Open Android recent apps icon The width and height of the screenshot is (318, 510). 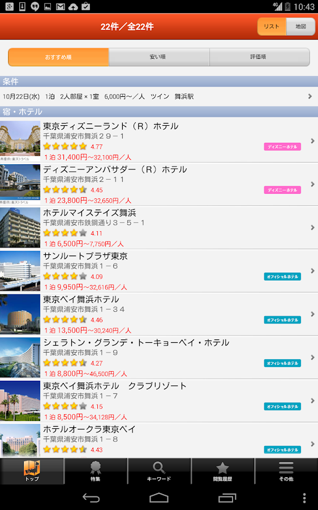pos(227,498)
